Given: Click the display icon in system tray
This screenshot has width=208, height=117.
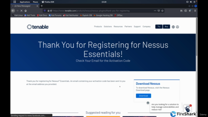Looking at the screenshot, I should (187, 2).
